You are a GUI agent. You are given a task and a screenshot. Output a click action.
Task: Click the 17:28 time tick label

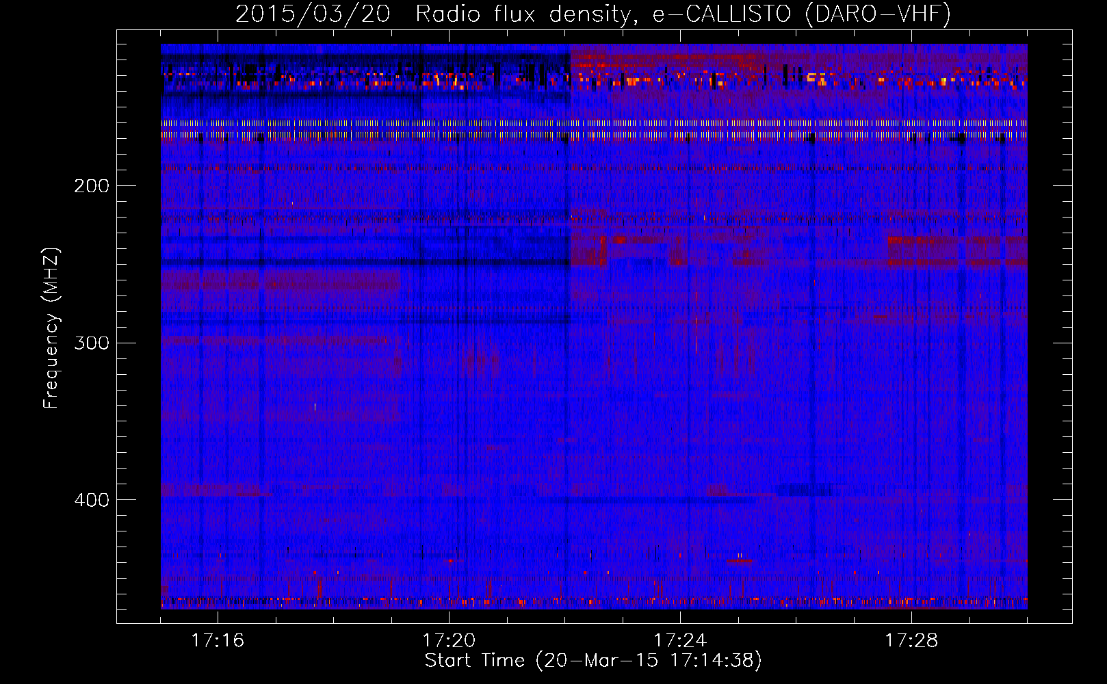coord(911,641)
